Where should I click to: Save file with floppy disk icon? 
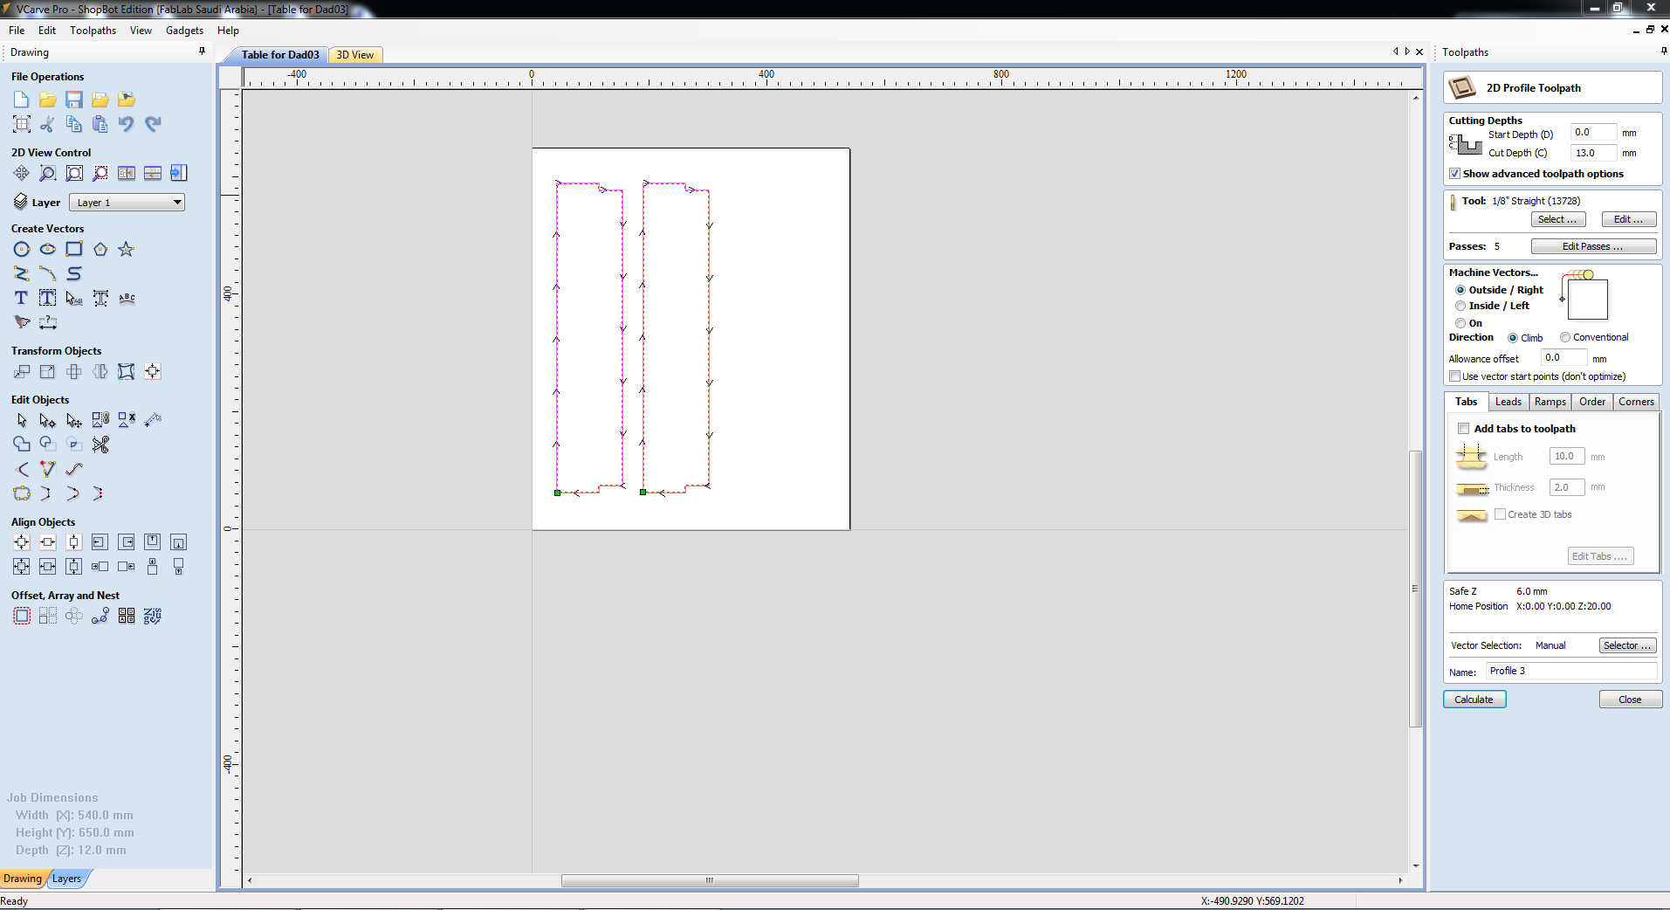[74, 100]
